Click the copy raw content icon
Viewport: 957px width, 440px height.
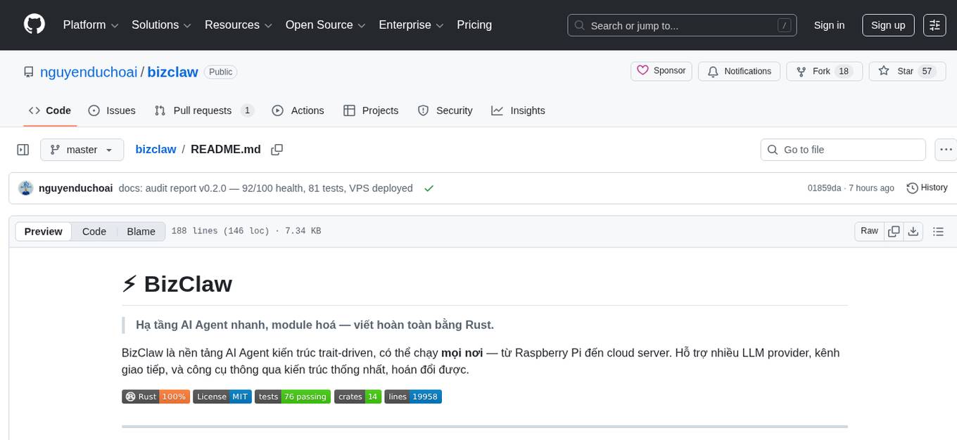(894, 231)
